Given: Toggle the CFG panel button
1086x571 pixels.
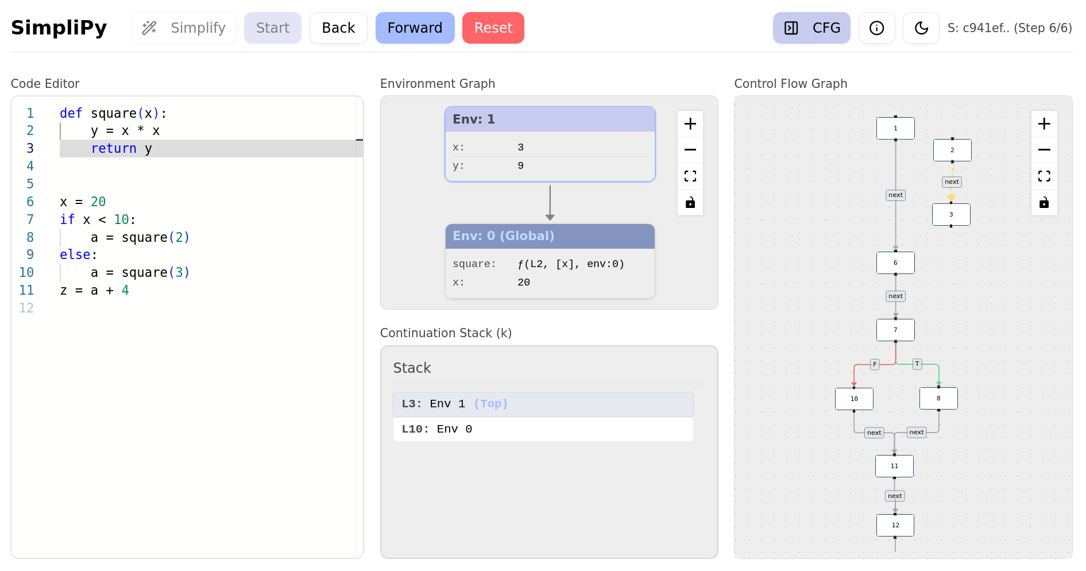Looking at the screenshot, I should [811, 28].
